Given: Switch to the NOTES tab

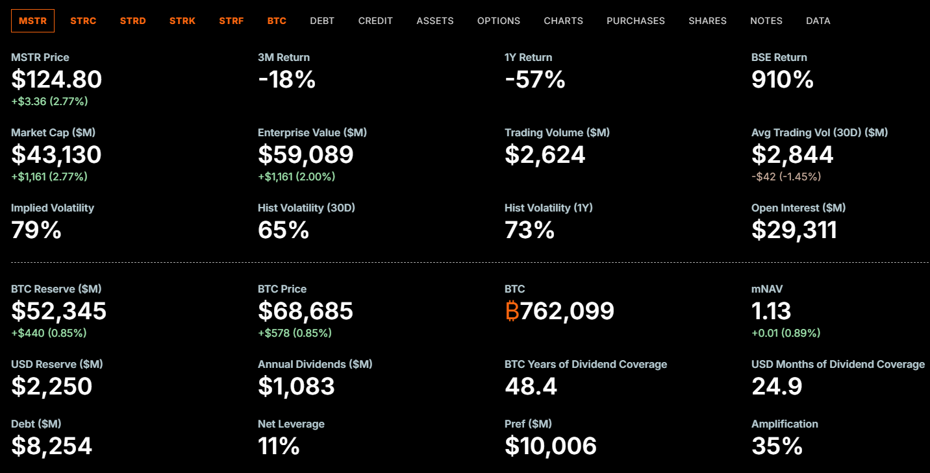Looking at the screenshot, I should point(766,21).
